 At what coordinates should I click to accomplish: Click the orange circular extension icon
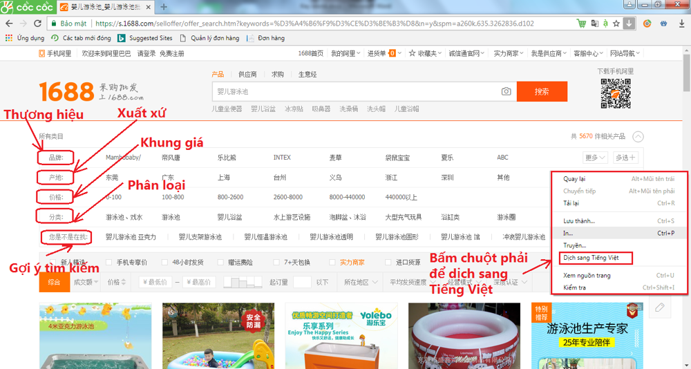pyautogui.click(x=647, y=23)
